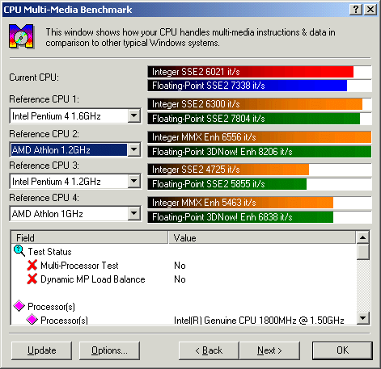Click the Field column header
The image size is (381, 369).
(89, 237)
